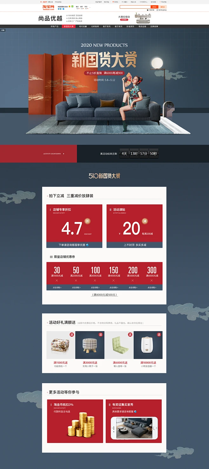Image resolution: width=209 pixels, height=469 pixels.
Task: Click the Taobao logo
Action: coord(48,7)
